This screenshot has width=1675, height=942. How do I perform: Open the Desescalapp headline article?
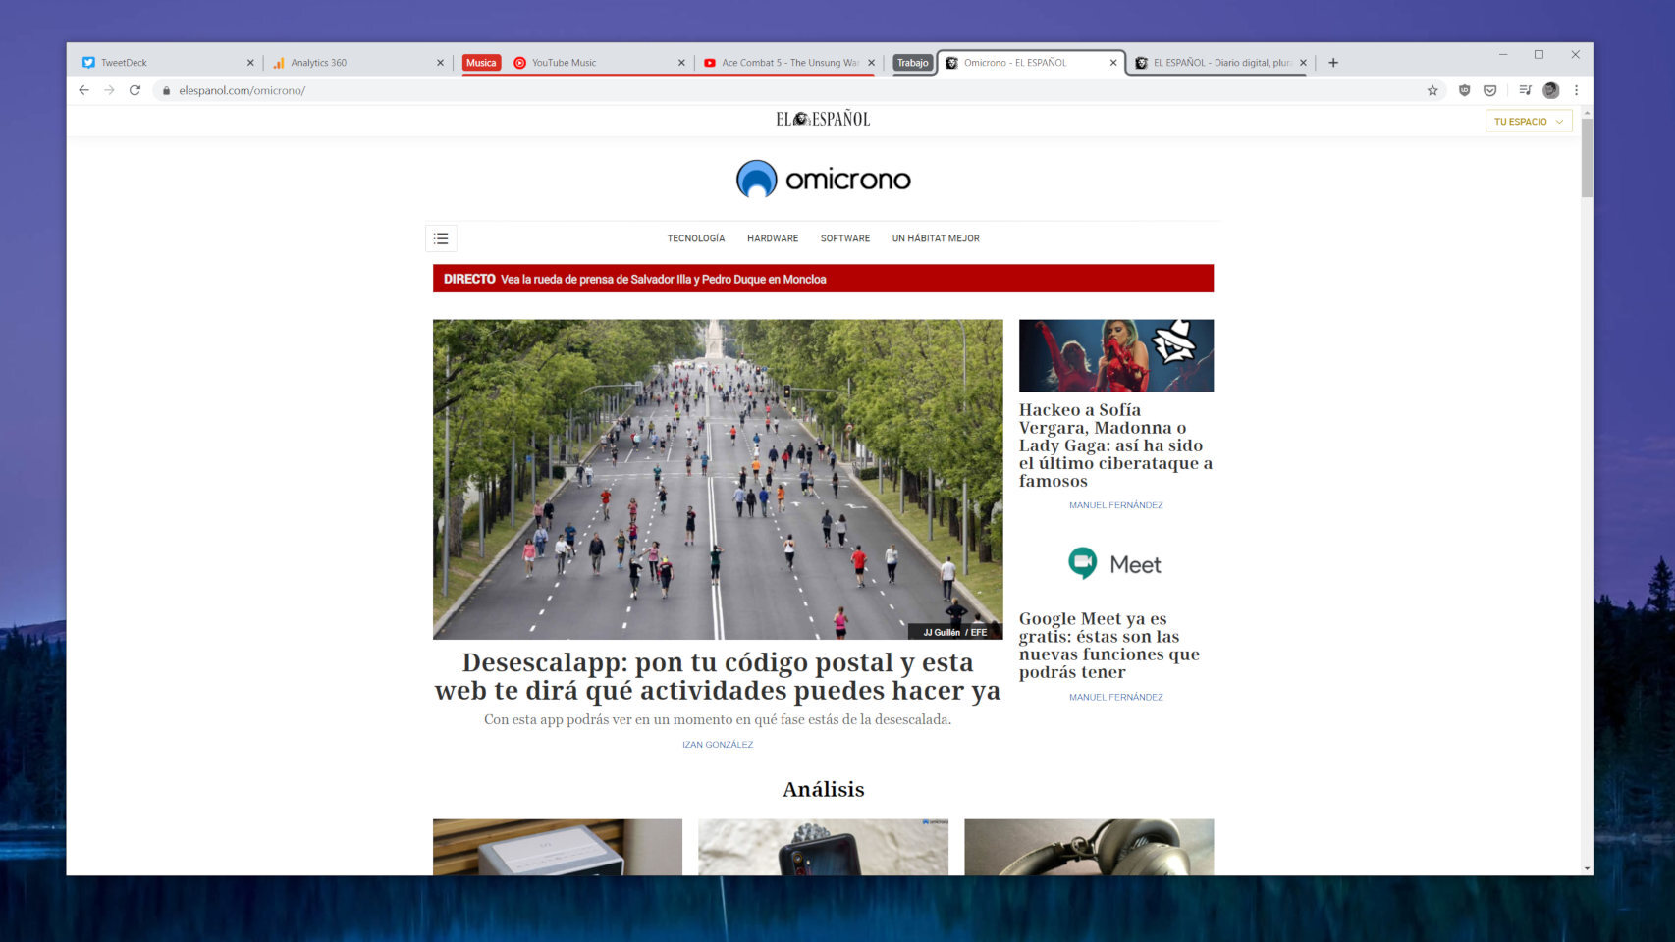(718, 677)
